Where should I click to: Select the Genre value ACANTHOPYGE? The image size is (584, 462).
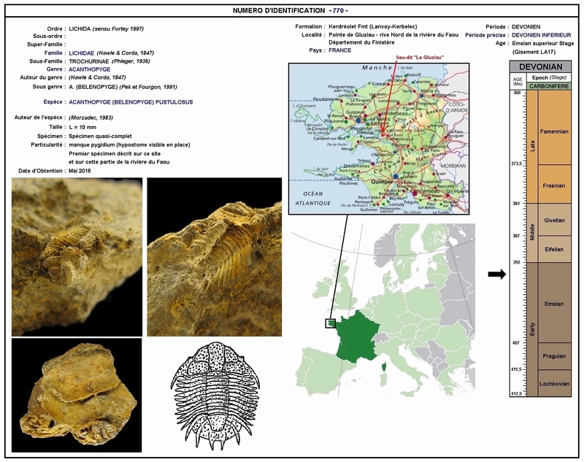point(90,69)
